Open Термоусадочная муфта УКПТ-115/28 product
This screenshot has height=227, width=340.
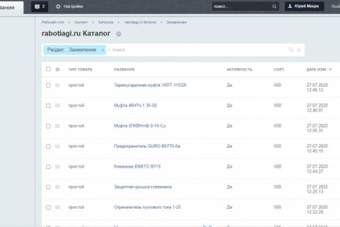point(150,85)
